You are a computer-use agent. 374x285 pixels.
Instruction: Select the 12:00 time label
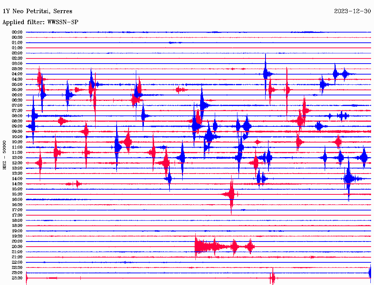(17, 157)
